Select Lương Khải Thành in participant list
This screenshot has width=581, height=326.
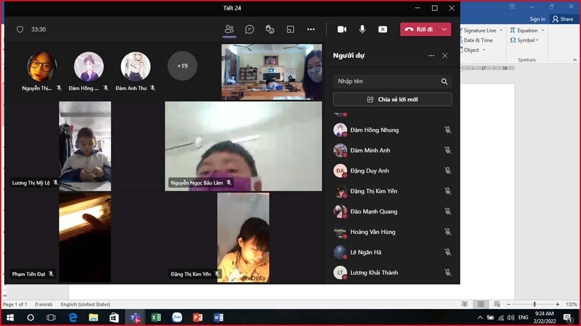pos(374,273)
